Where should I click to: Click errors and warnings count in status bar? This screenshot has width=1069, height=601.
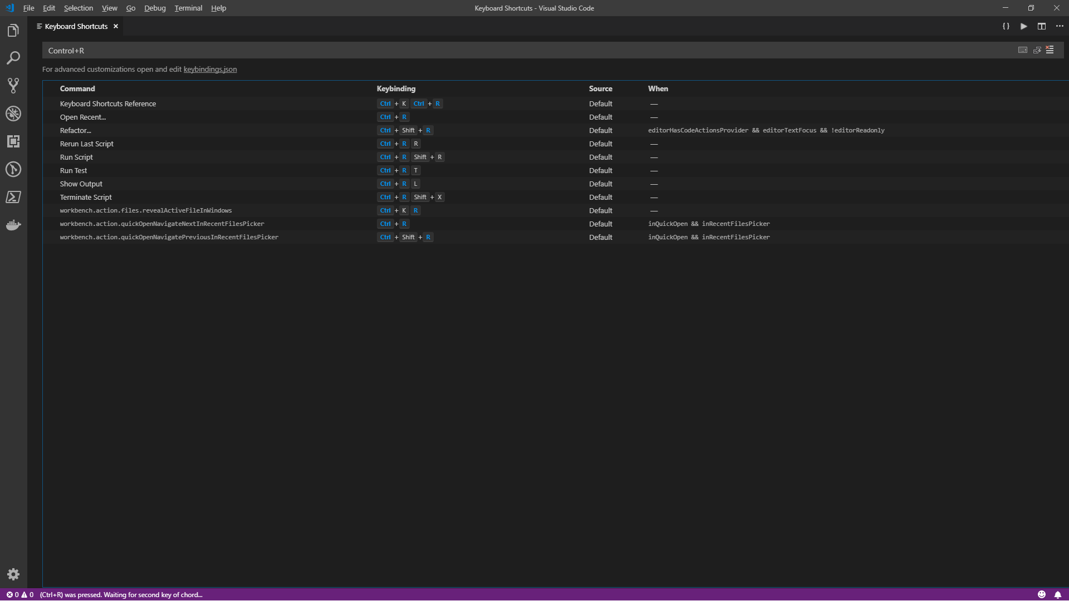pyautogui.click(x=20, y=594)
